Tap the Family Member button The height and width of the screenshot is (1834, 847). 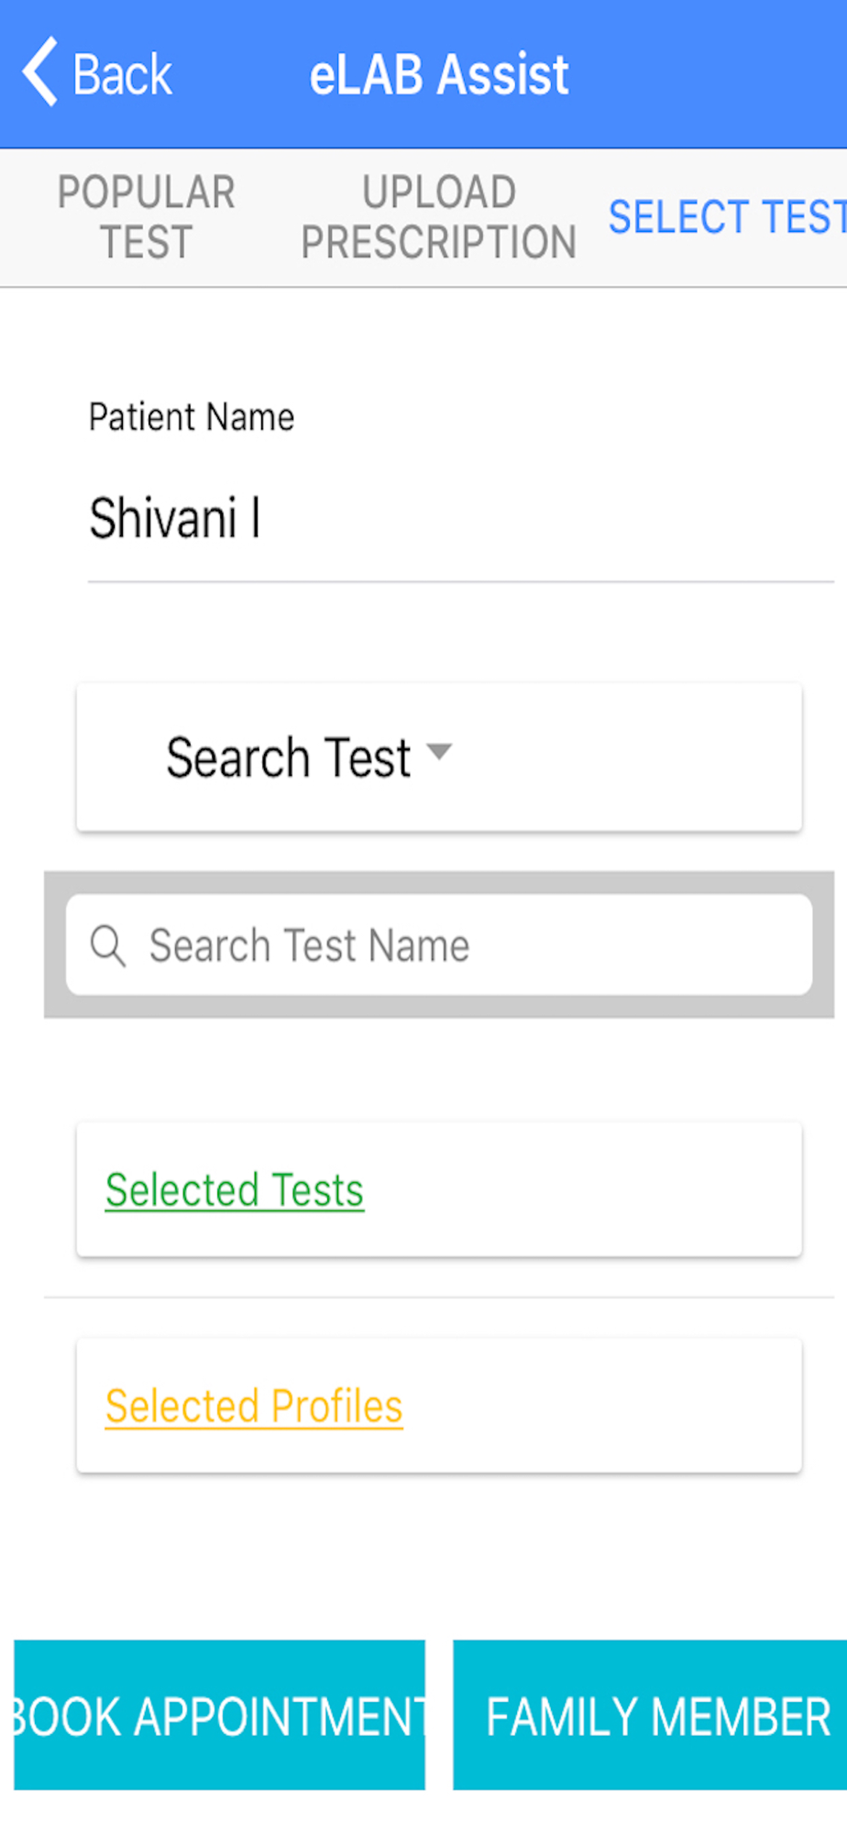click(x=656, y=1716)
